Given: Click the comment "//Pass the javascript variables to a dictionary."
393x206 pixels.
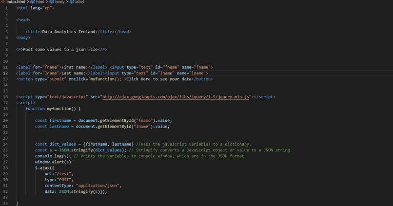Looking at the screenshot, I should 194,144.
